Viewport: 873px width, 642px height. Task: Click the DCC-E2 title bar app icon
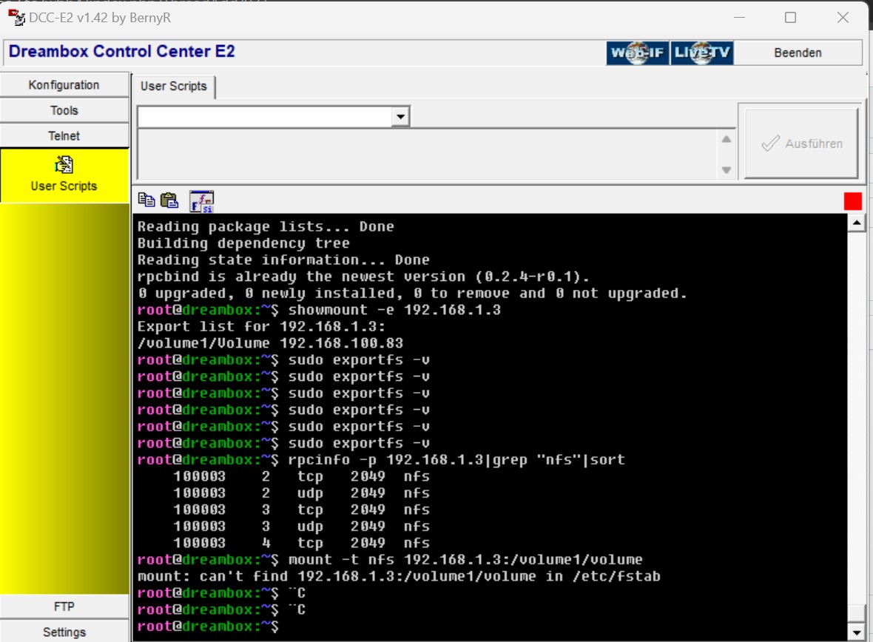coord(16,17)
